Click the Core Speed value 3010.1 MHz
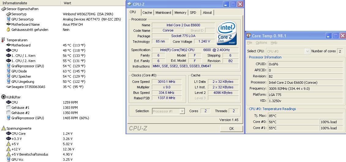The width and height of the screenshot is (346, 162). [166, 82]
